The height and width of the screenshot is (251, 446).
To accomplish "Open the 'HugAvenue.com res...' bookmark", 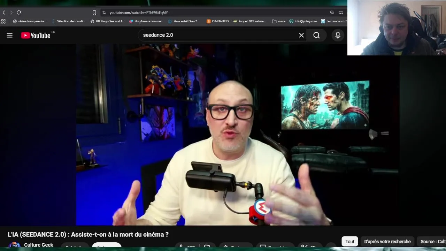I will coord(146,21).
